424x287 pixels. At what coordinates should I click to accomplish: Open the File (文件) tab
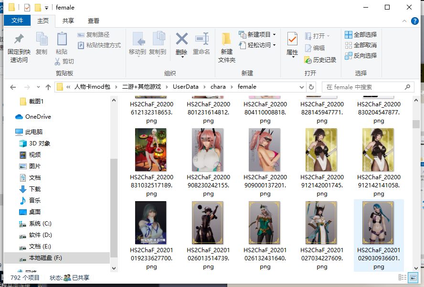(x=17, y=20)
